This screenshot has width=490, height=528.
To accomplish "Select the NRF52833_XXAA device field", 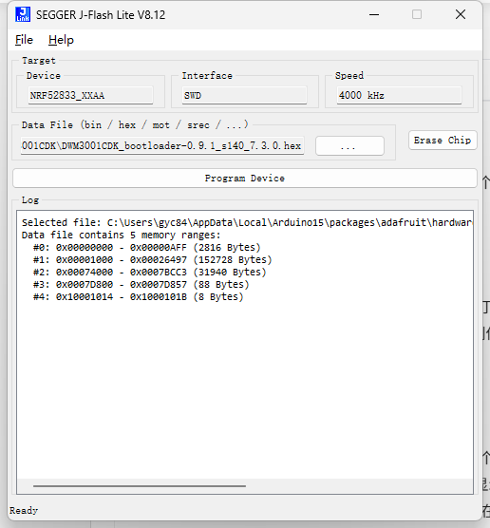I will [90, 95].
